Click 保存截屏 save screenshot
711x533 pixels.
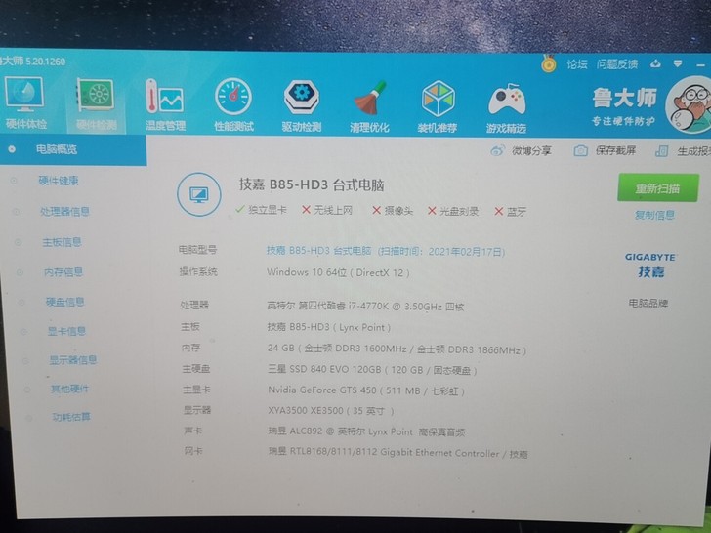pos(605,150)
